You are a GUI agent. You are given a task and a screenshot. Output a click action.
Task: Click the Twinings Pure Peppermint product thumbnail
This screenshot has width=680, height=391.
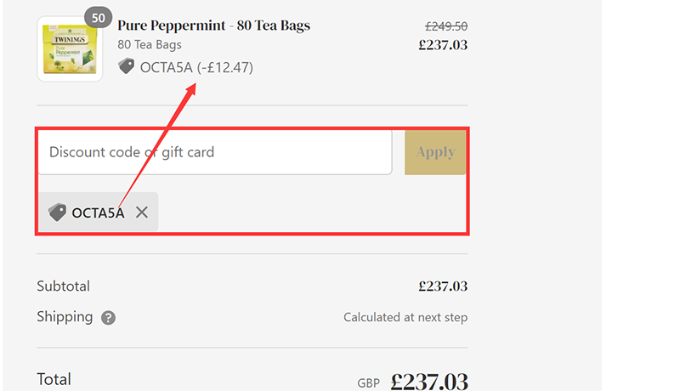(x=69, y=49)
